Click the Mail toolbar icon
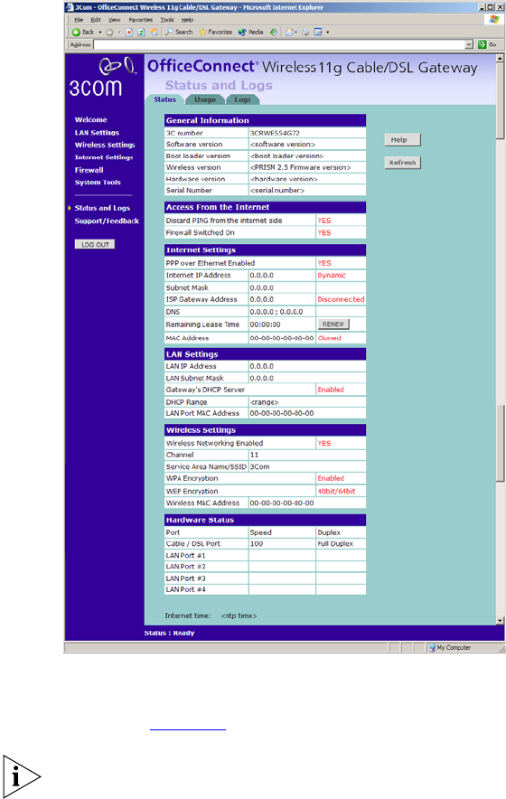The image size is (506, 799). (289, 32)
